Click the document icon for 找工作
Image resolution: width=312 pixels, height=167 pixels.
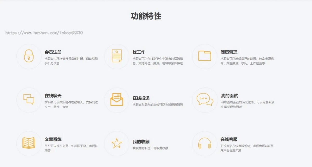click(x=117, y=56)
